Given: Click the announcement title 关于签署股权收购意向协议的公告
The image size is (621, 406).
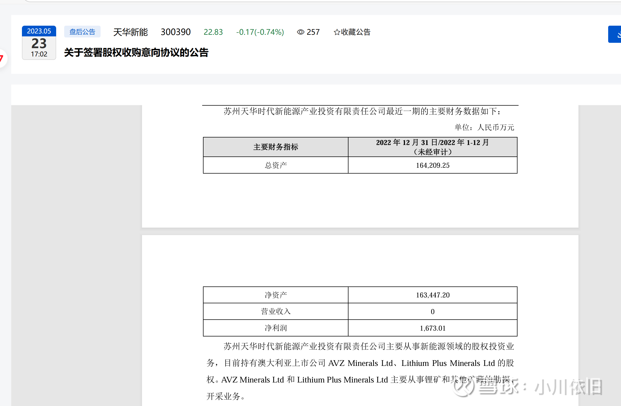Looking at the screenshot, I should point(136,52).
